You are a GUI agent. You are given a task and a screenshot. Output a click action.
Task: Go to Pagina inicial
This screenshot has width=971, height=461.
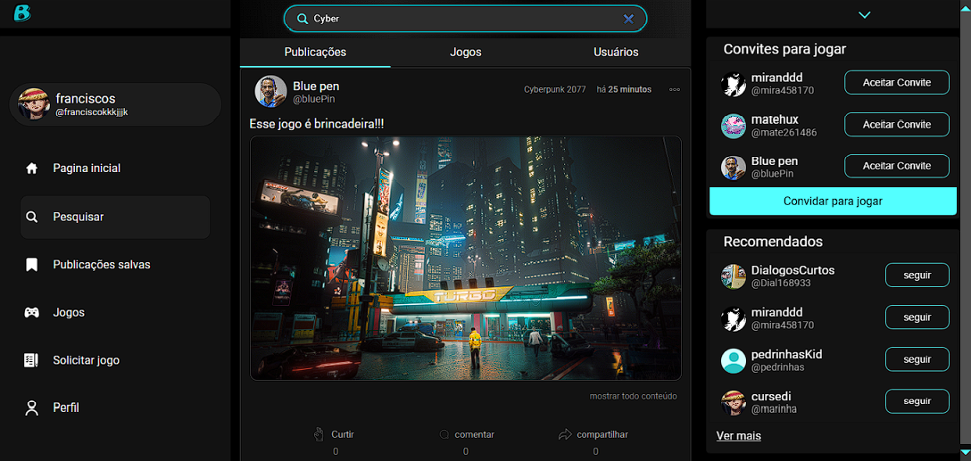click(87, 169)
